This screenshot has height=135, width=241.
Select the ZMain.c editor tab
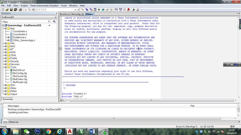89,14
